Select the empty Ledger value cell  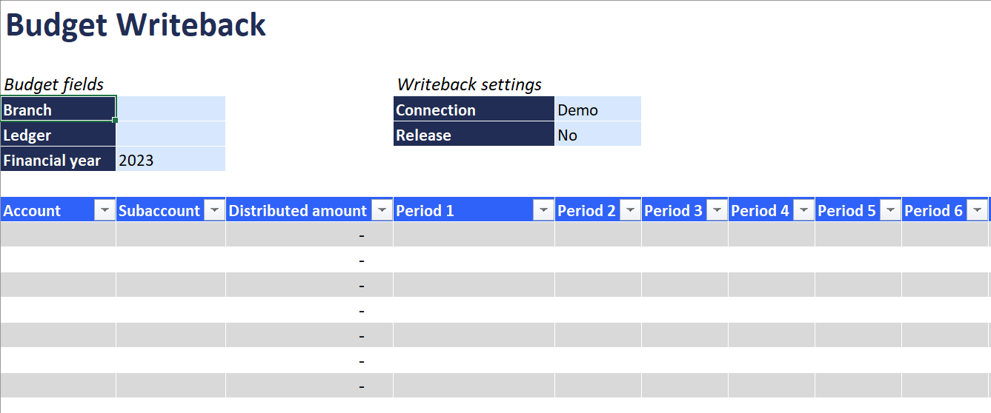coord(170,134)
